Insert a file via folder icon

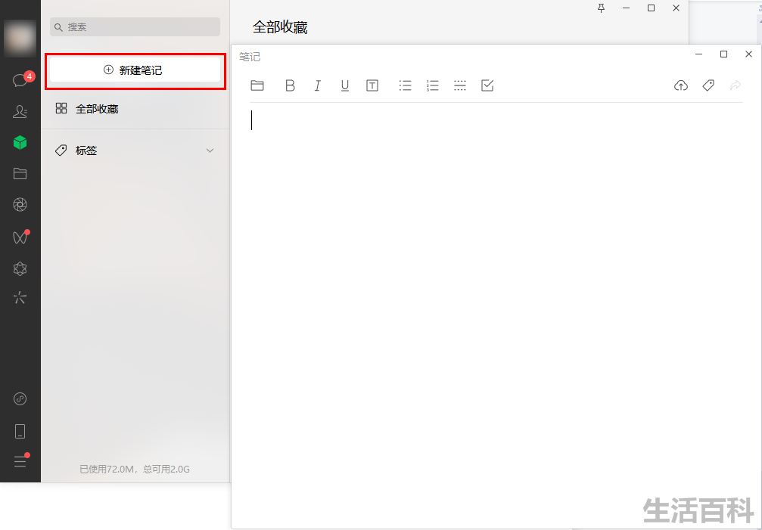click(257, 85)
